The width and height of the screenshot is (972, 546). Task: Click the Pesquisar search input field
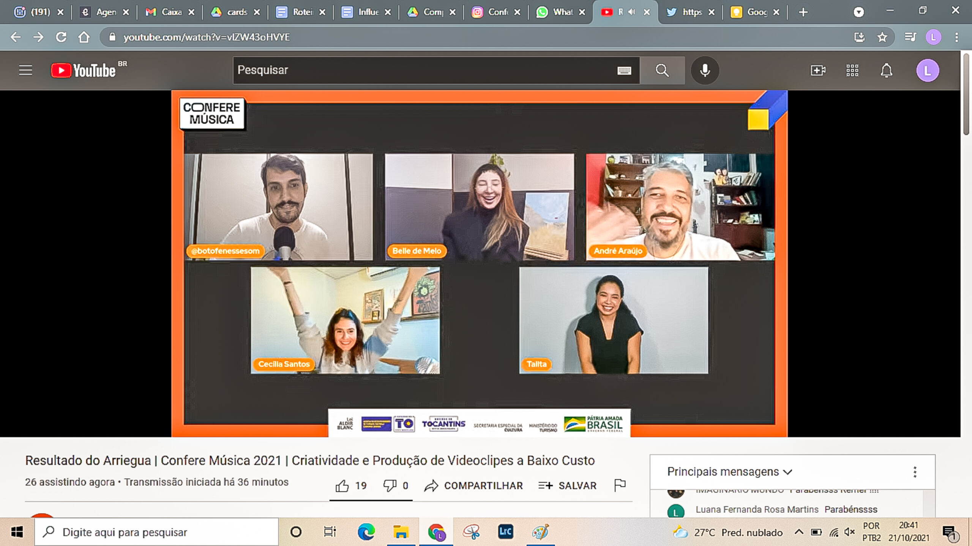[x=418, y=70]
